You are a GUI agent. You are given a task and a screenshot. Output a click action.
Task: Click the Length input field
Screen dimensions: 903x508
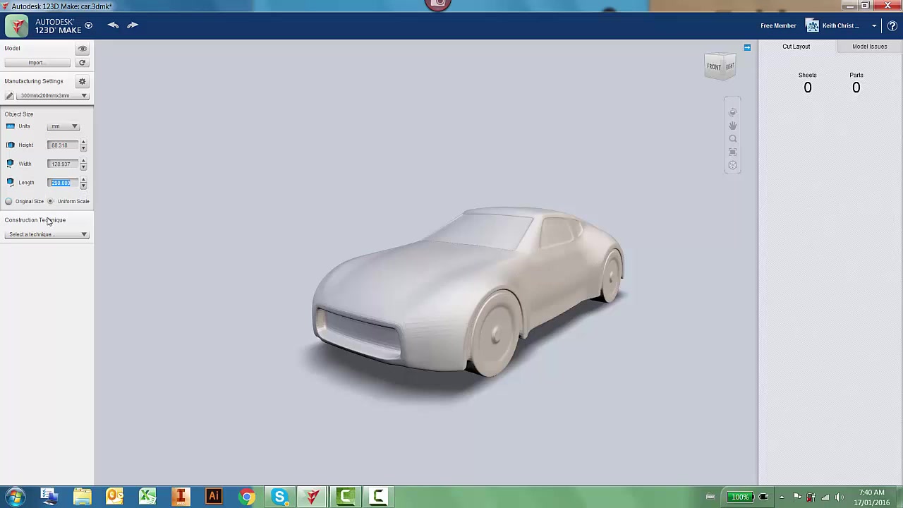[x=61, y=182]
